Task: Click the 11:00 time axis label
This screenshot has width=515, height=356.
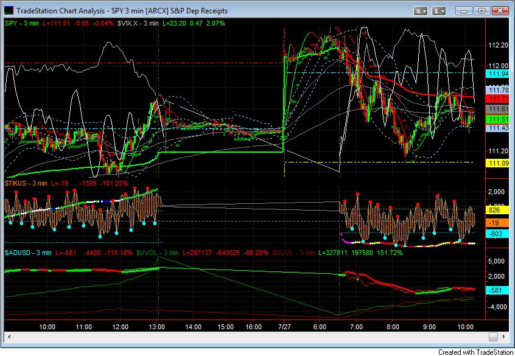Action: (83, 327)
